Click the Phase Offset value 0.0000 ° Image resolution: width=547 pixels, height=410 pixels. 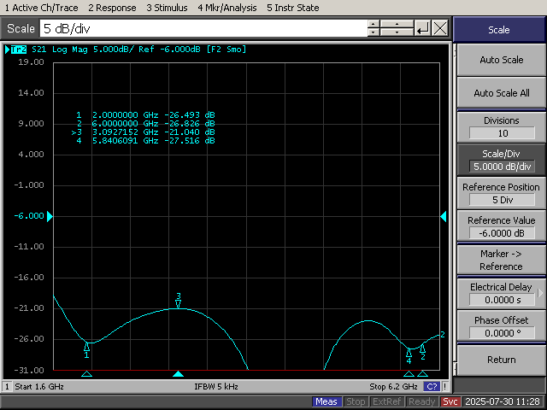pos(502,333)
